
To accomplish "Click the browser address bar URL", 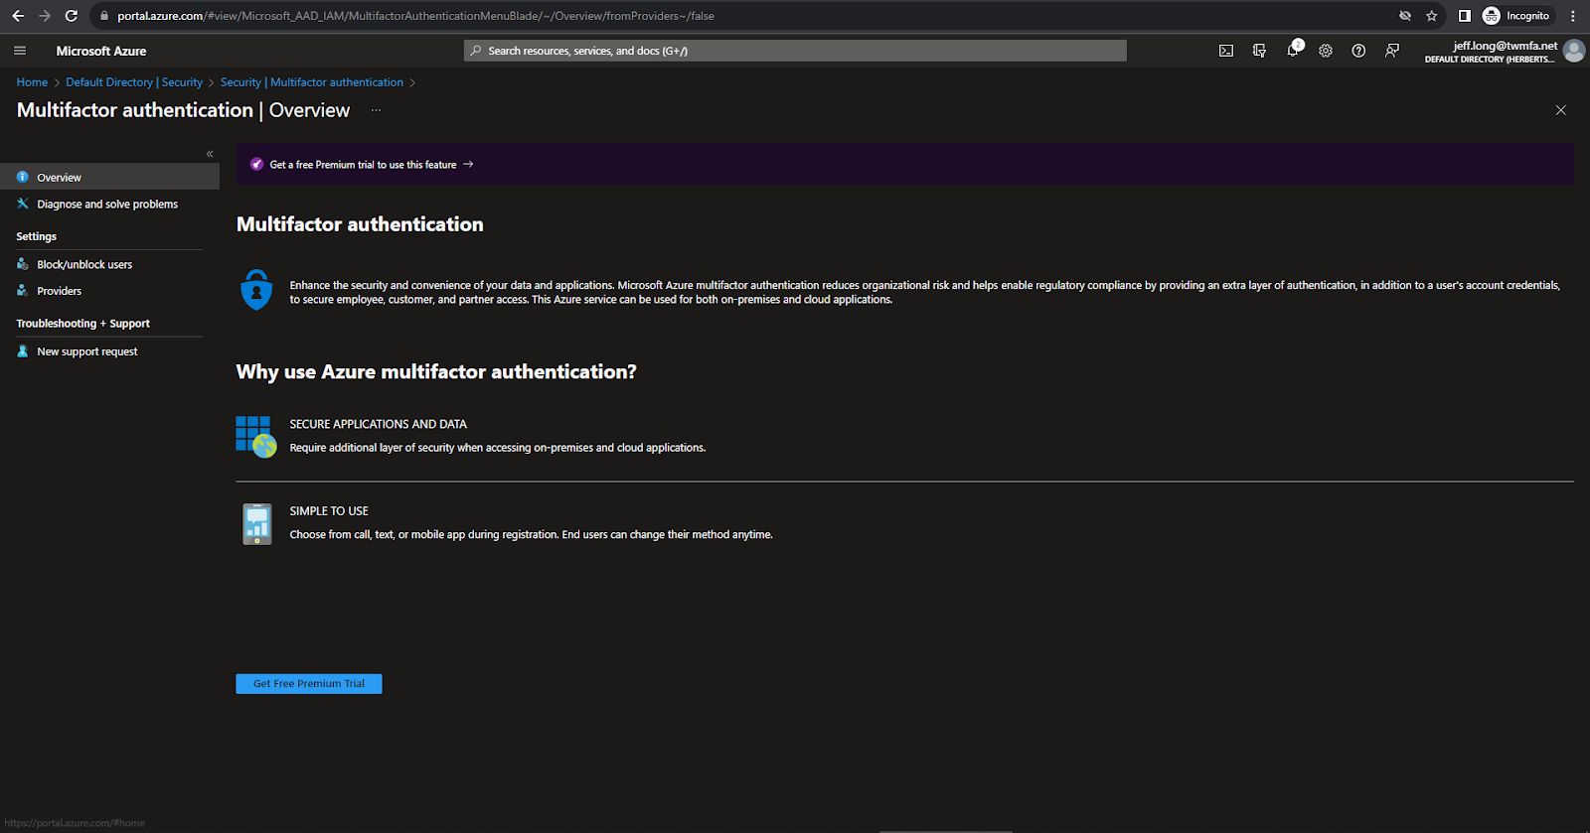I will pos(415,16).
